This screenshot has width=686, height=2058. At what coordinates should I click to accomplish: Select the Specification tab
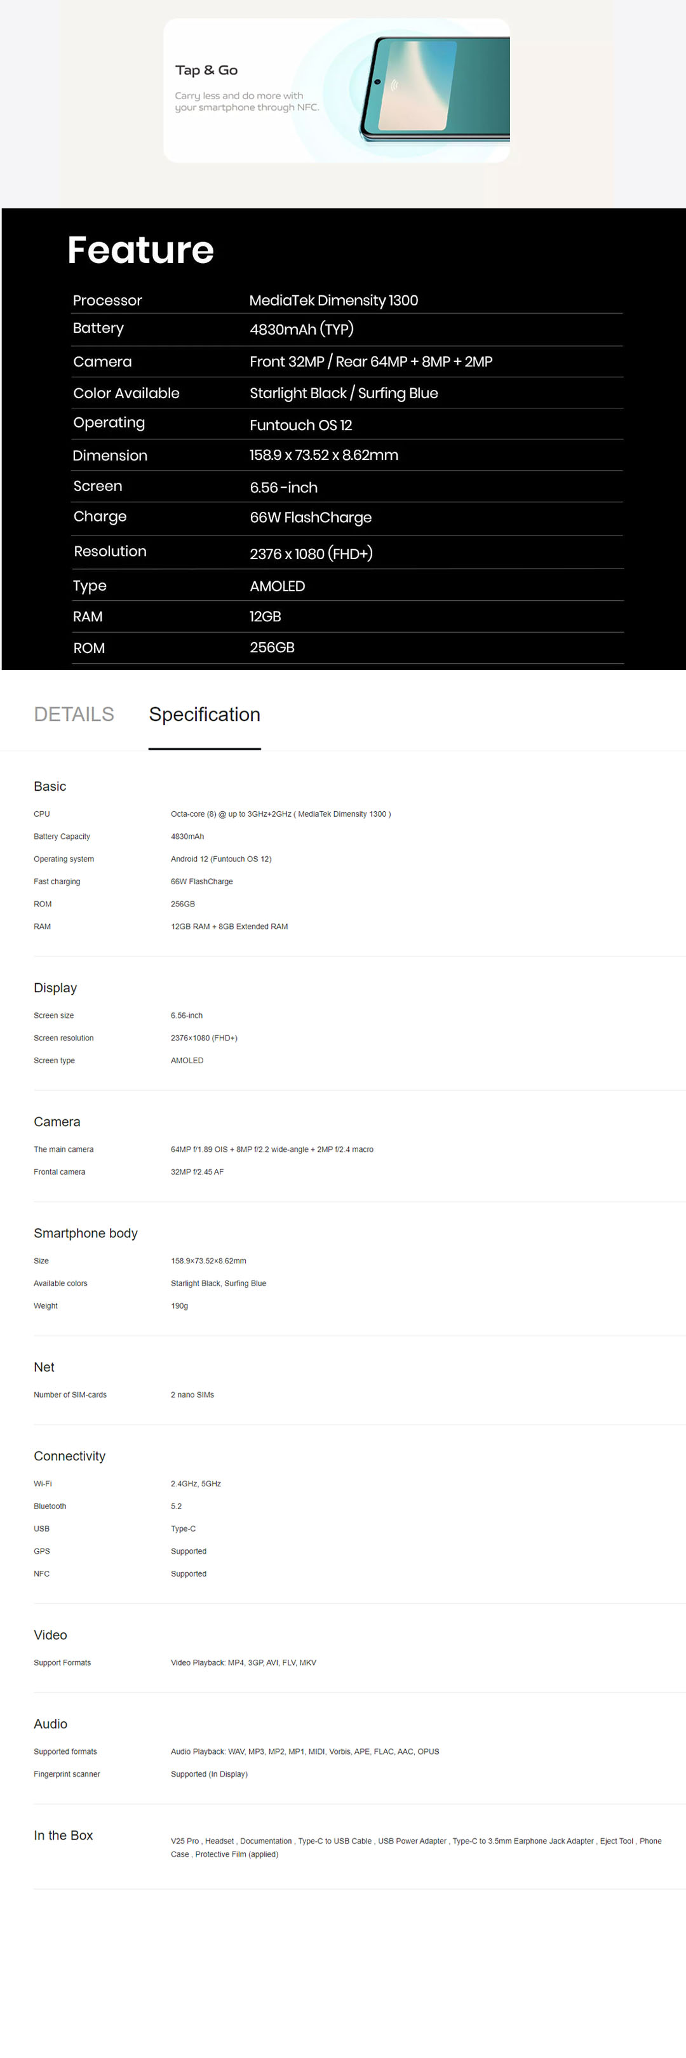pos(205,714)
